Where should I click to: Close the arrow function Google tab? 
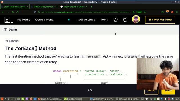[x=87, y=7]
